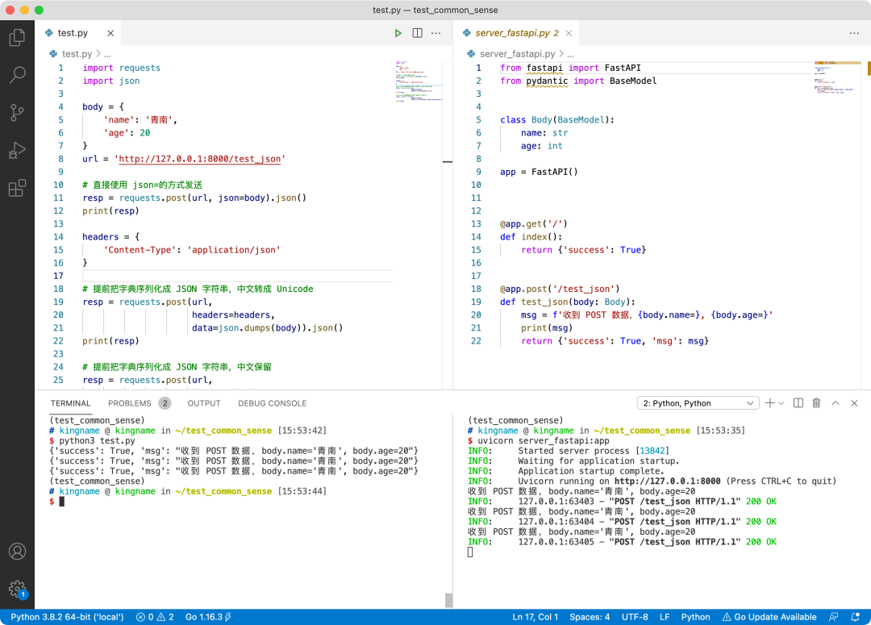Expand the new terminal launch profile arrow
Viewport: 871px width, 625px height.
781,403
